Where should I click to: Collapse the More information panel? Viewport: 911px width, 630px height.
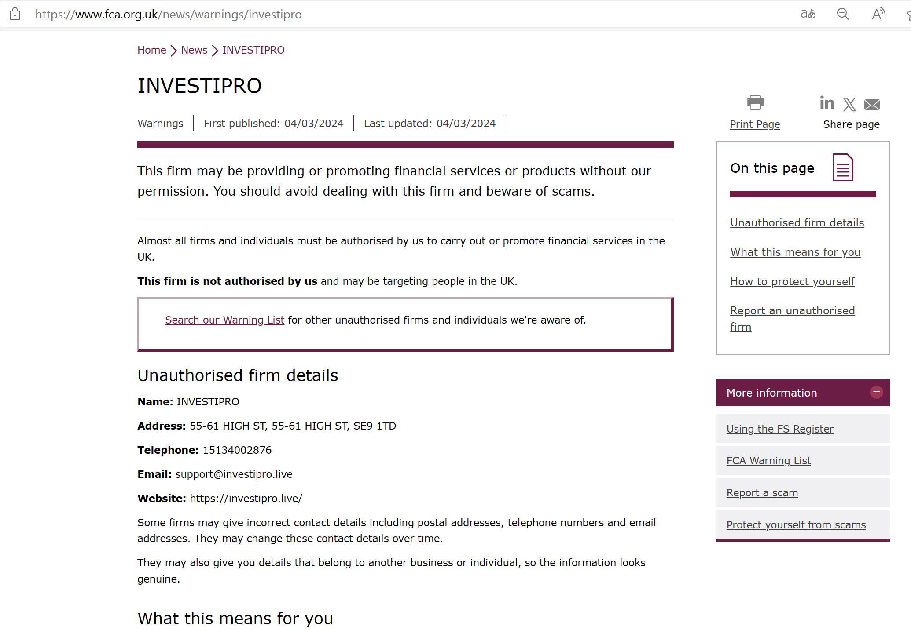876,392
